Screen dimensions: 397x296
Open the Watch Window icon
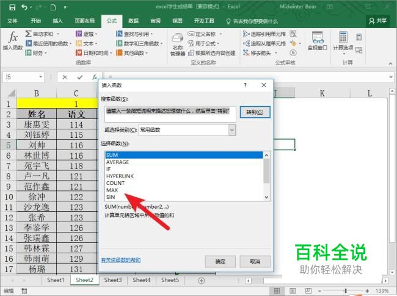click(x=317, y=37)
